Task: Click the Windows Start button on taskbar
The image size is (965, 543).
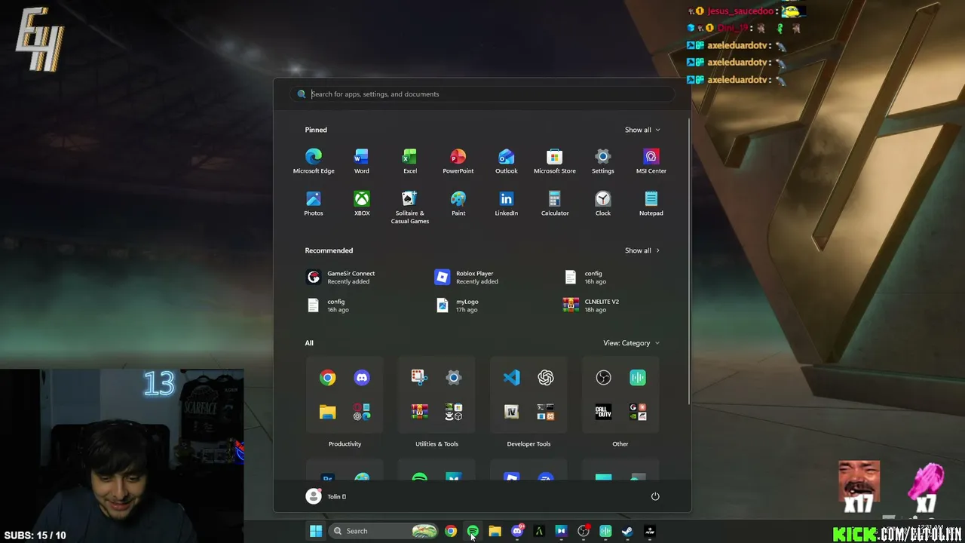Action: click(x=316, y=531)
